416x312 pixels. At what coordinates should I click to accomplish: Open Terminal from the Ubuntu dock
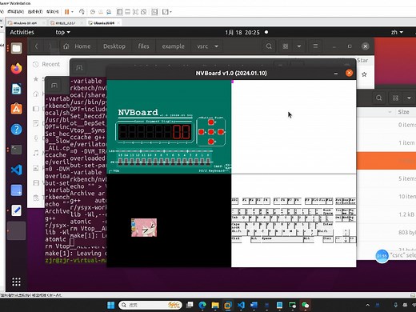coord(16,150)
